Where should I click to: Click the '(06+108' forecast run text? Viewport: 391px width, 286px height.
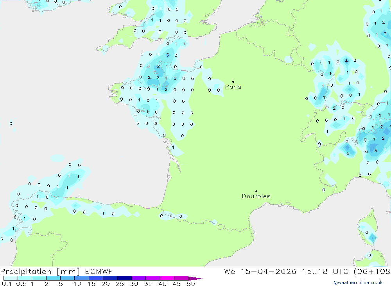[372, 272]
